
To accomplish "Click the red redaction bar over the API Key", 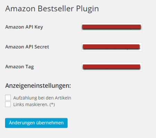I will (x=111, y=27).
